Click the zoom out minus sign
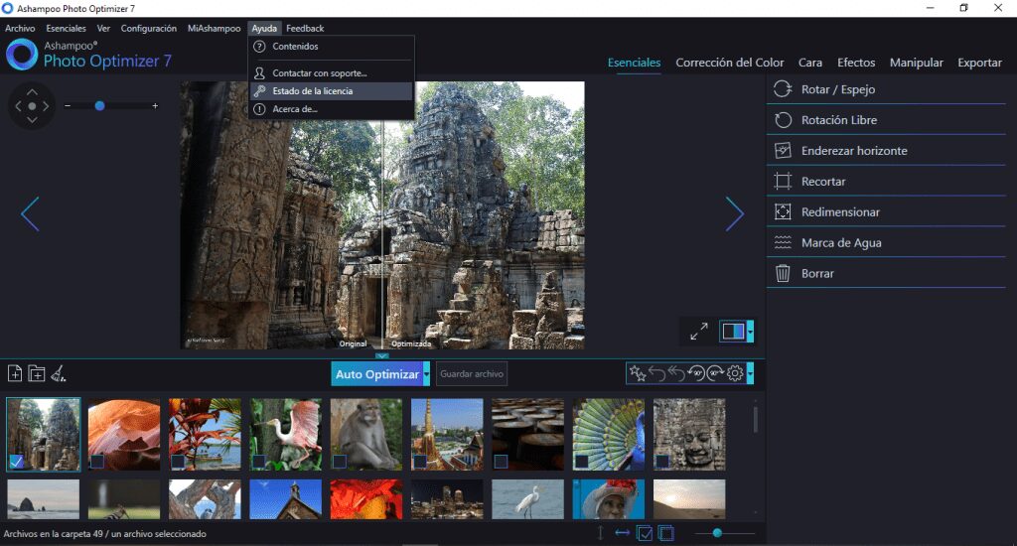The width and height of the screenshot is (1017, 546). click(68, 105)
